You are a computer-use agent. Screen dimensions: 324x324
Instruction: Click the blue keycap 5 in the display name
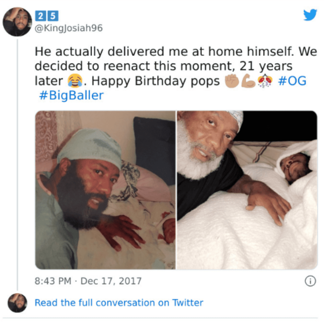pos(53,16)
